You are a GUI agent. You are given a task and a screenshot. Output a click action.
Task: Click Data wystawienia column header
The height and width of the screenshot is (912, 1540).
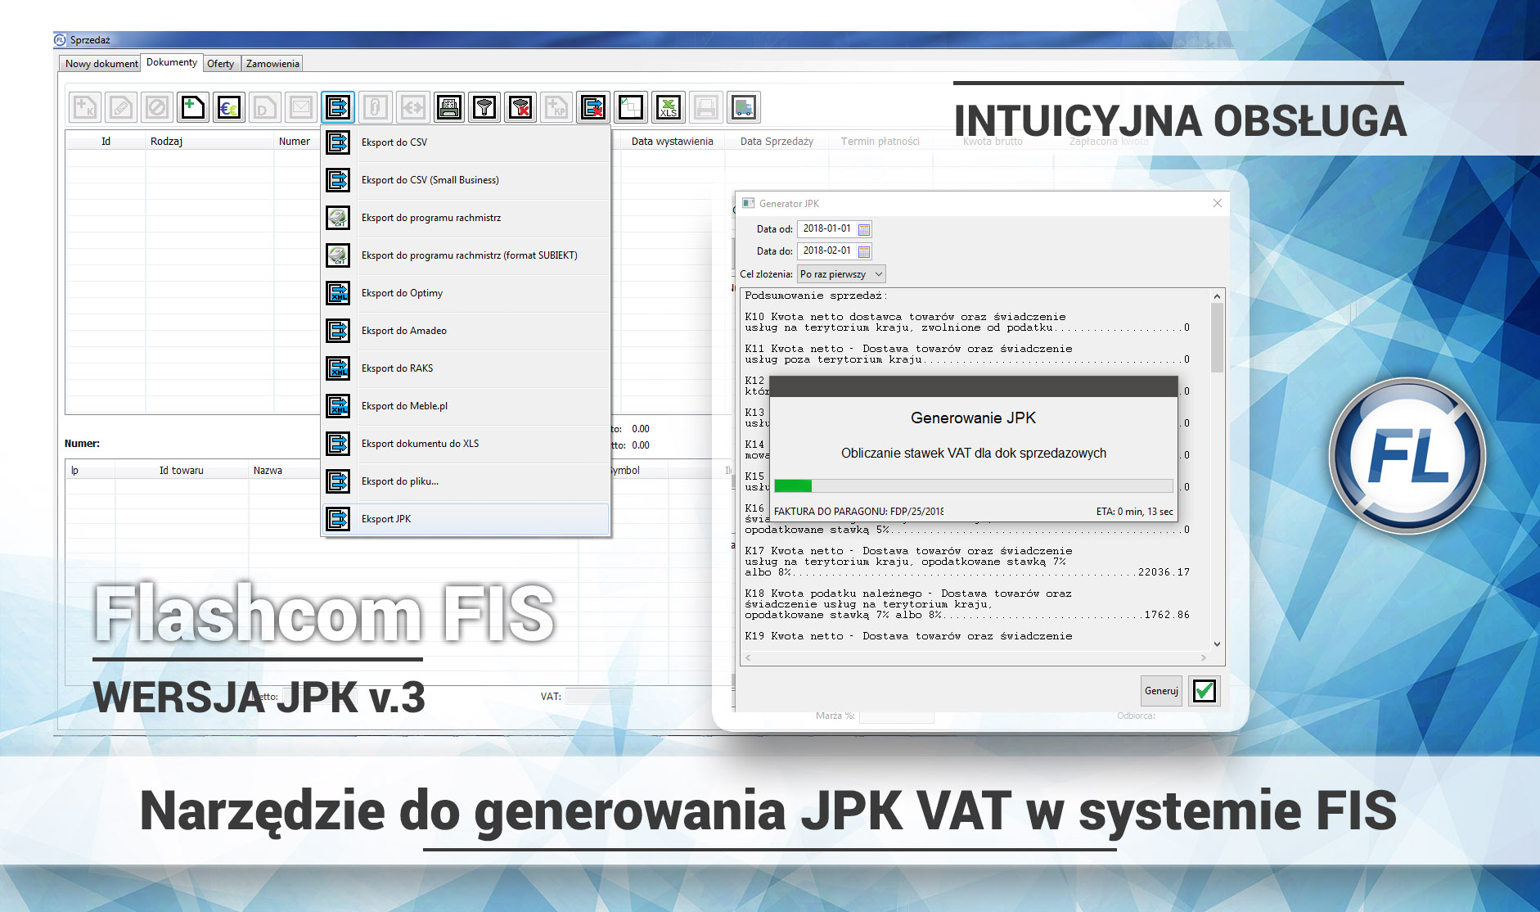(x=673, y=142)
